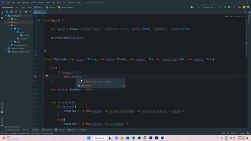Open Chrome from the taskbar
This screenshot has width=251, height=141.
click(145, 138)
